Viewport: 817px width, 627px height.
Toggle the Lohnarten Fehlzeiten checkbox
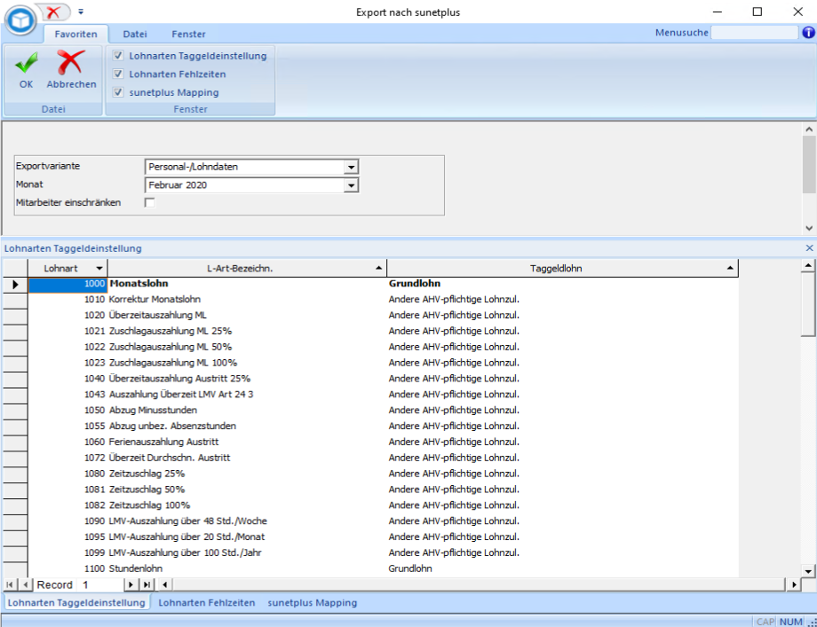point(118,74)
